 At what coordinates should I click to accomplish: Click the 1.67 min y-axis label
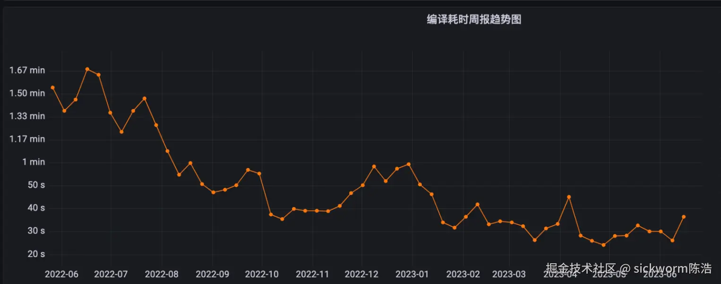pos(27,70)
